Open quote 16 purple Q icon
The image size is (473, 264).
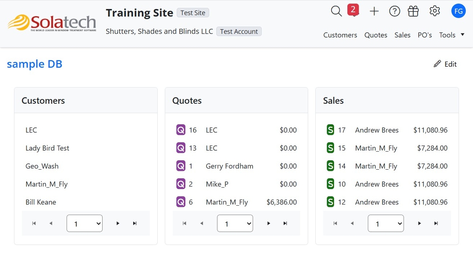click(x=181, y=130)
